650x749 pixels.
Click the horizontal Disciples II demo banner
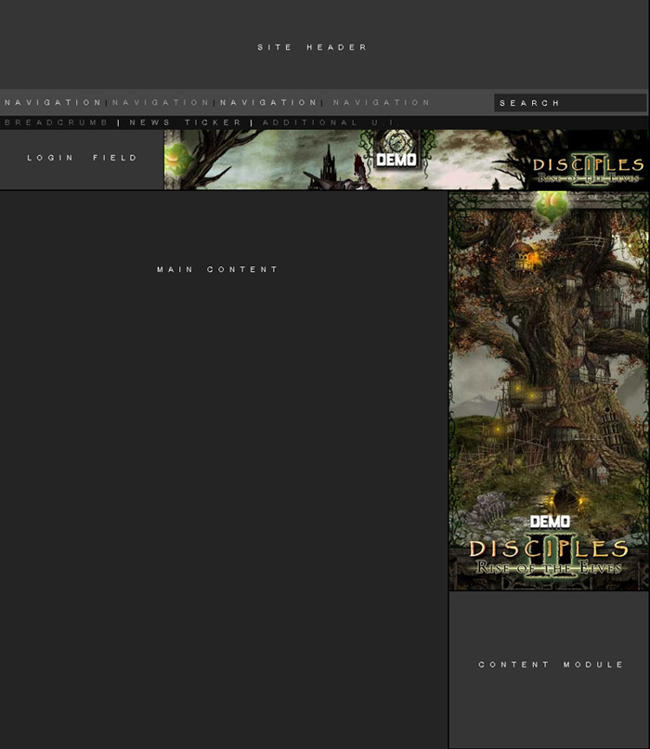coord(407,160)
